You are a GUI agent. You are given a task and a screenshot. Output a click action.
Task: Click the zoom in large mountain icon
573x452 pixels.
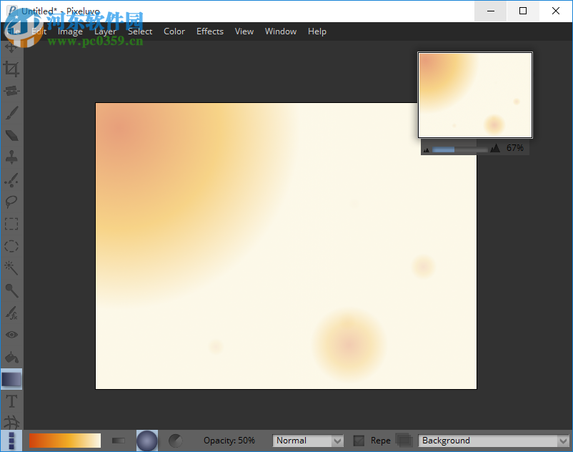coord(495,148)
